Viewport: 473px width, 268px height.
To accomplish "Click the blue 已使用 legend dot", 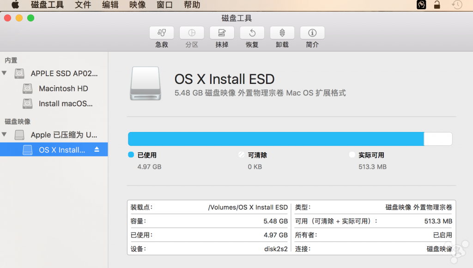I will point(131,155).
